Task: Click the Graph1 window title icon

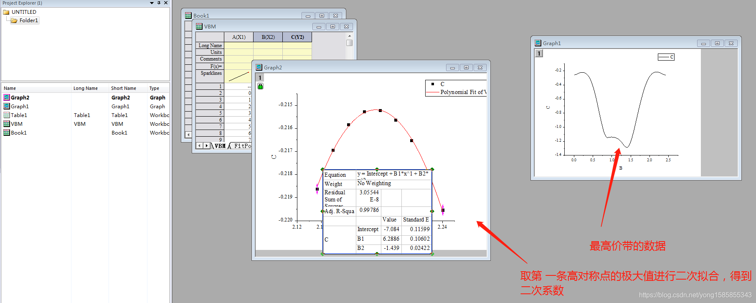Action: [538, 43]
